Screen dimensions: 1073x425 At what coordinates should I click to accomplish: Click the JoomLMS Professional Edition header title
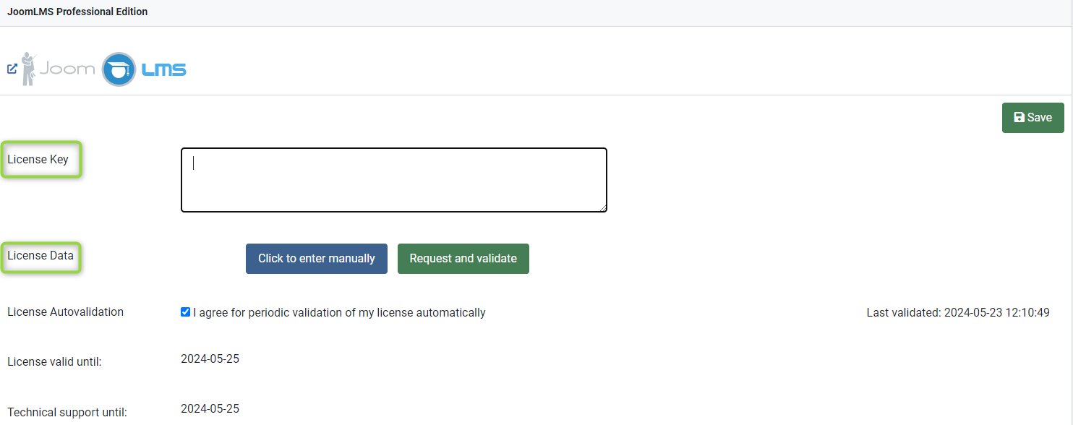tap(77, 12)
